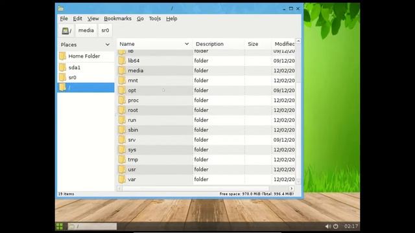Select the media folder name

point(136,71)
